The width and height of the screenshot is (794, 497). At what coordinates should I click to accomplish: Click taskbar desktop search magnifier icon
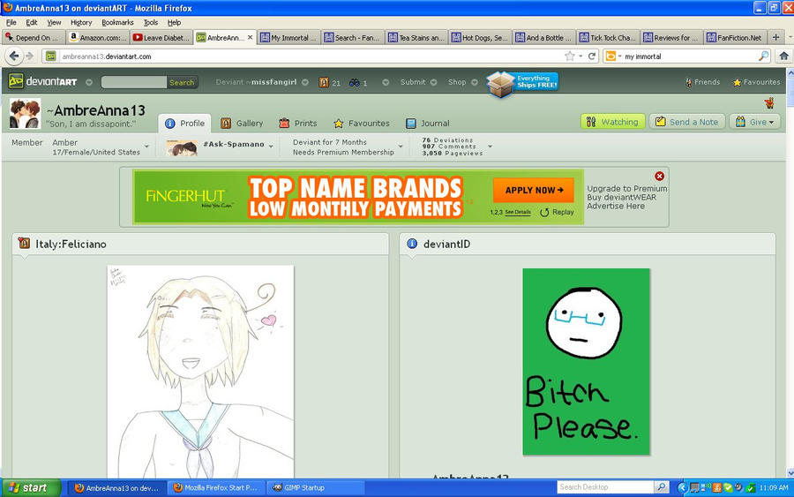[x=661, y=487]
